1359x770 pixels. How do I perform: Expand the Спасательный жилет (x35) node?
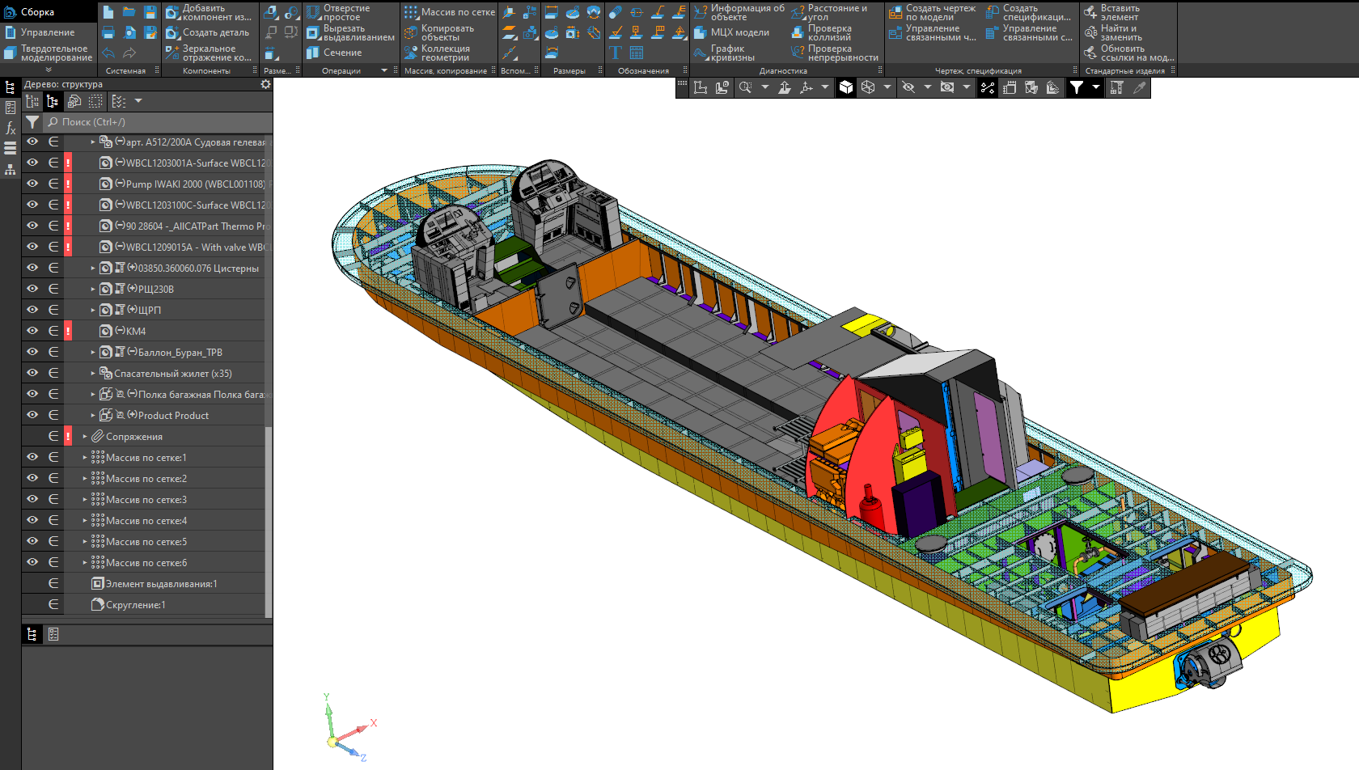point(93,374)
